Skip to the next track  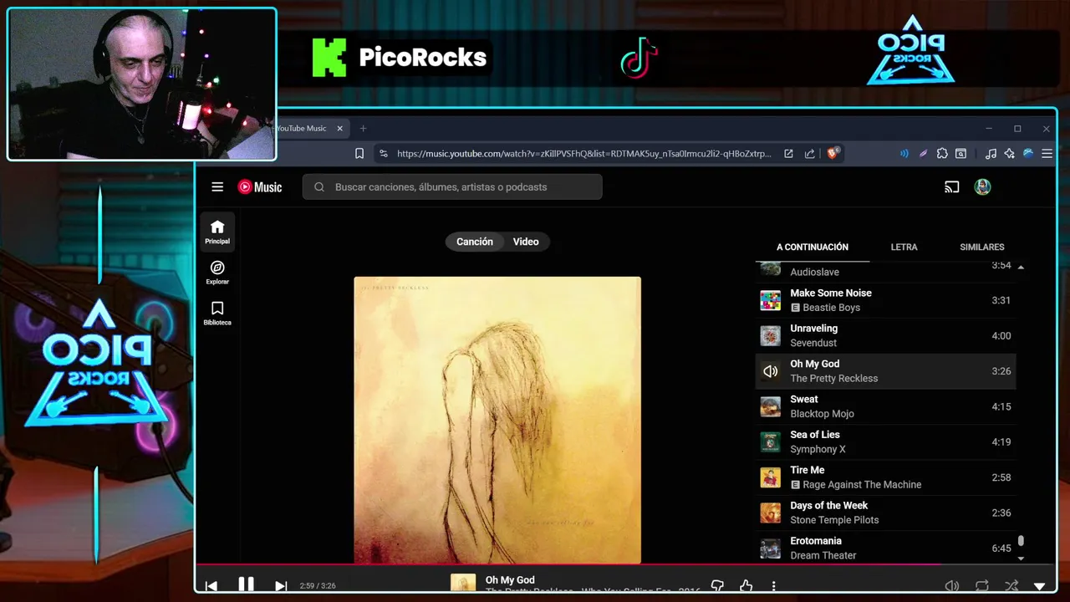[281, 586]
